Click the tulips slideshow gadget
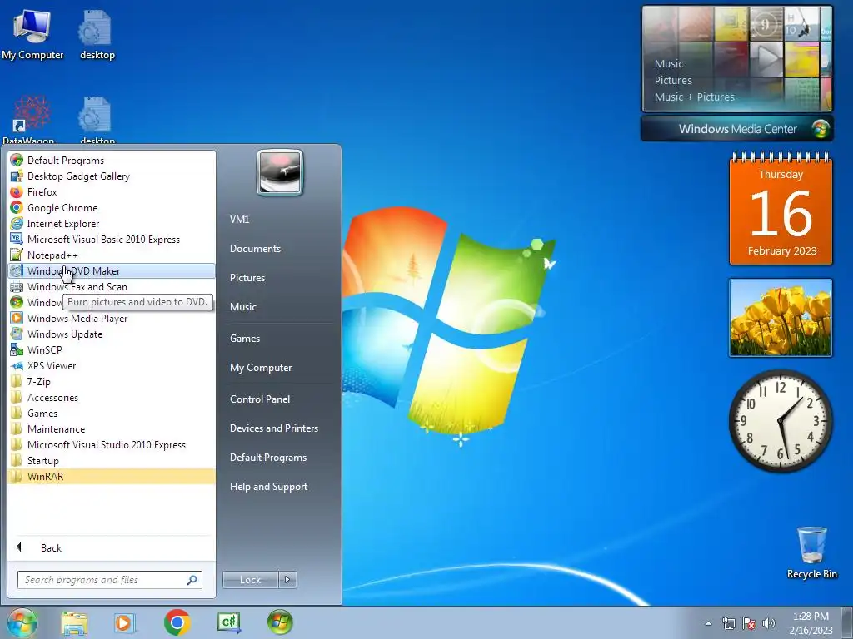This screenshot has height=639, width=853. [x=781, y=318]
